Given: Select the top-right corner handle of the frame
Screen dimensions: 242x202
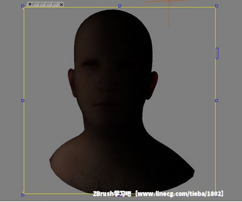Looking at the screenshot, I should 217,6.
